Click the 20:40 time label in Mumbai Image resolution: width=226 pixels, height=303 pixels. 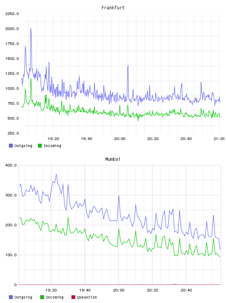point(186,290)
